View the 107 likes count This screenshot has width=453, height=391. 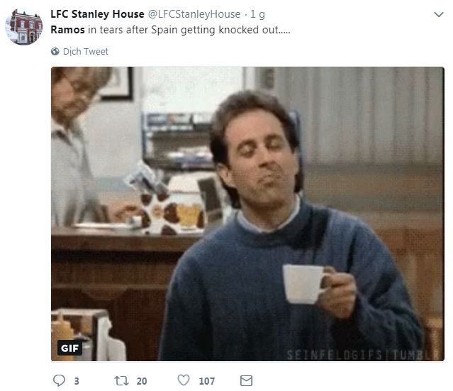point(207,381)
